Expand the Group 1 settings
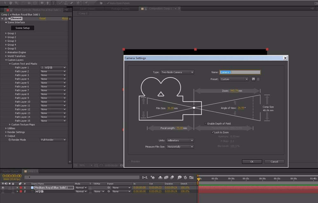 (6, 33)
